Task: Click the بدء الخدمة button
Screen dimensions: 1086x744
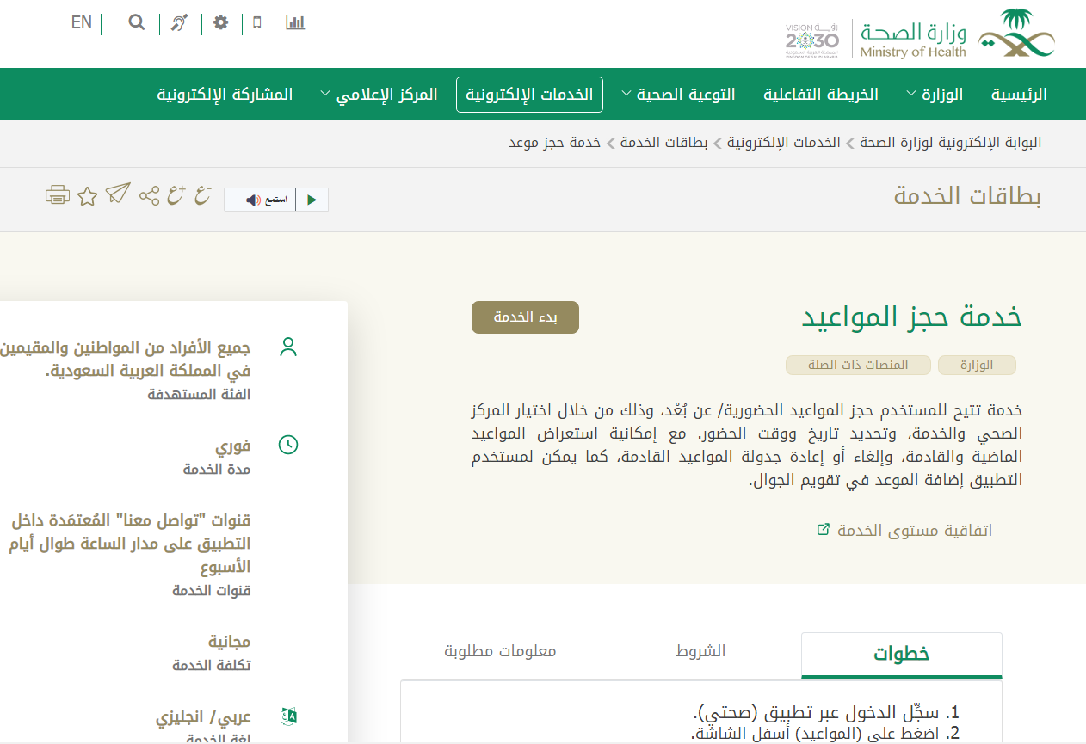Action: (525, 317)
